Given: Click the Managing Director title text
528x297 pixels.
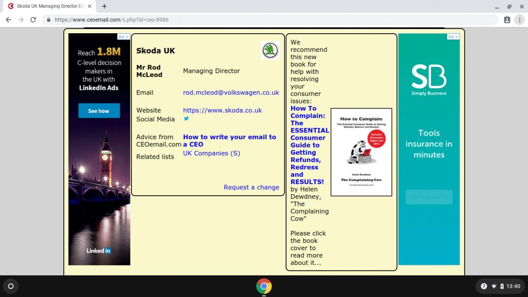Looking at the screenshot, I should [212, 71].
